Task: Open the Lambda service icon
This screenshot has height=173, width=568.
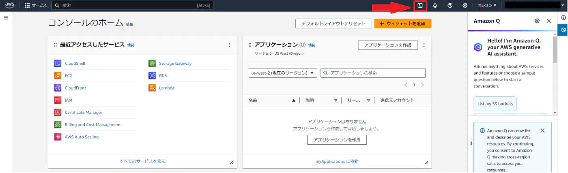Action: (152, 88)
